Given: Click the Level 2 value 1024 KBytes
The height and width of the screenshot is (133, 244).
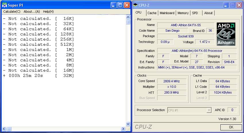Looking at the screenshot, I should [x=223, y=92].
